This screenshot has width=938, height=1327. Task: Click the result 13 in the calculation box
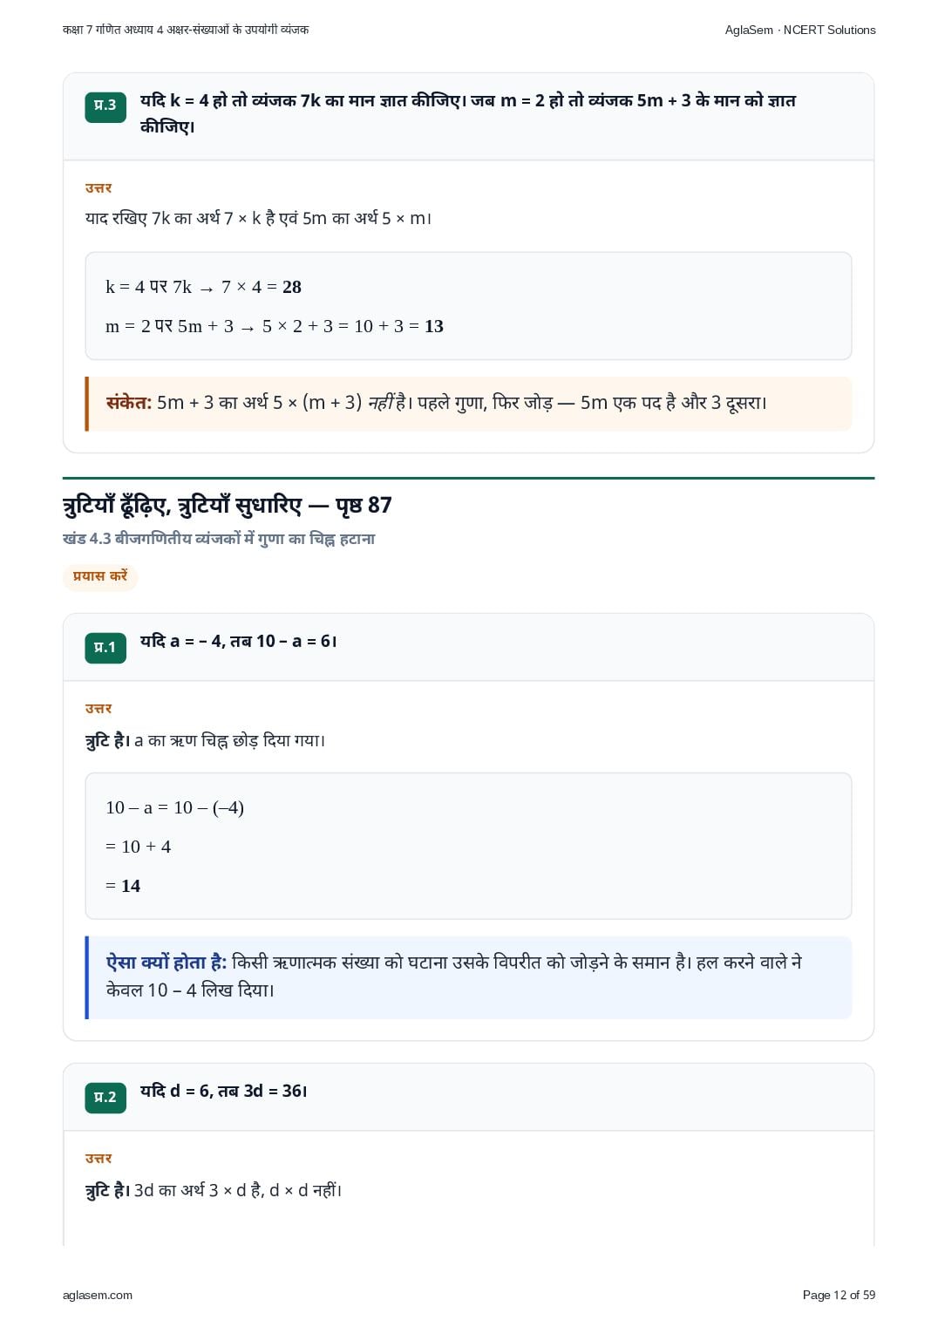click(434, 326)
